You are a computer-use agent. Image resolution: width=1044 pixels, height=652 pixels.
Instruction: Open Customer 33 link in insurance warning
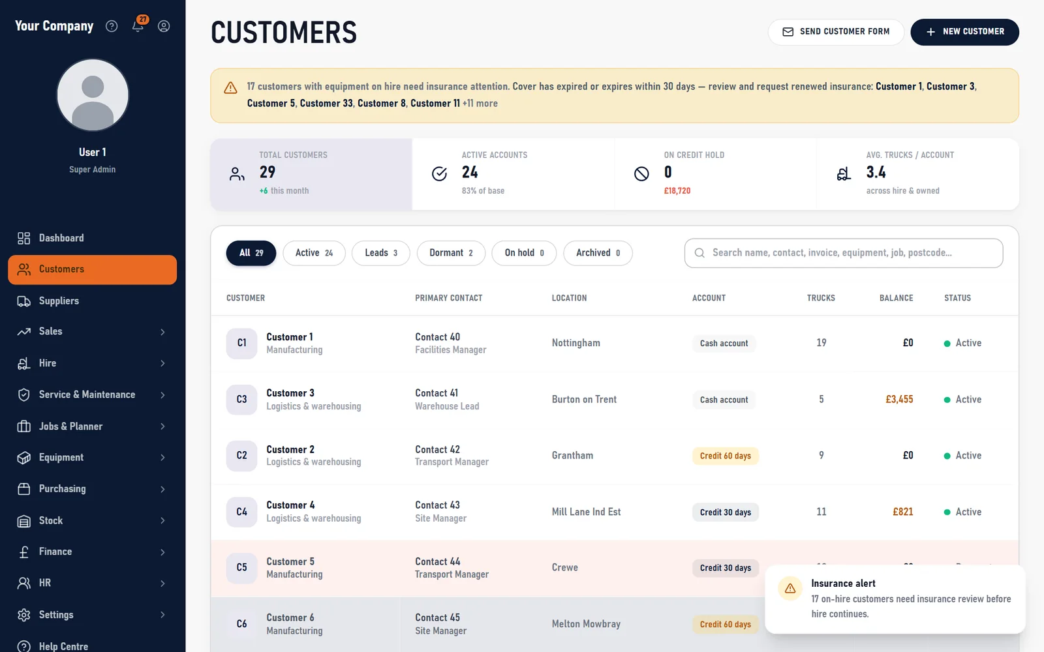[326, 103]
